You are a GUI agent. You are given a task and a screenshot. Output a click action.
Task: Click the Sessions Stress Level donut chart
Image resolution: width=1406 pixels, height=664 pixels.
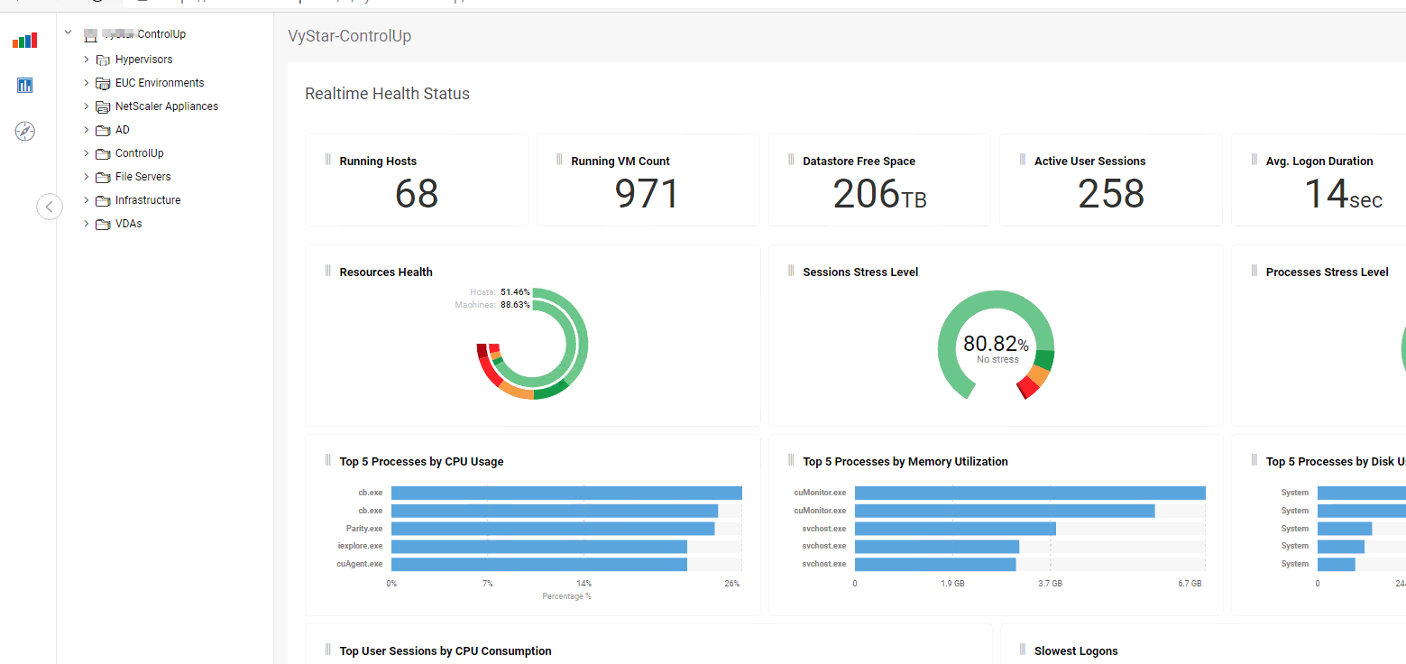click(x=996, y=346)
